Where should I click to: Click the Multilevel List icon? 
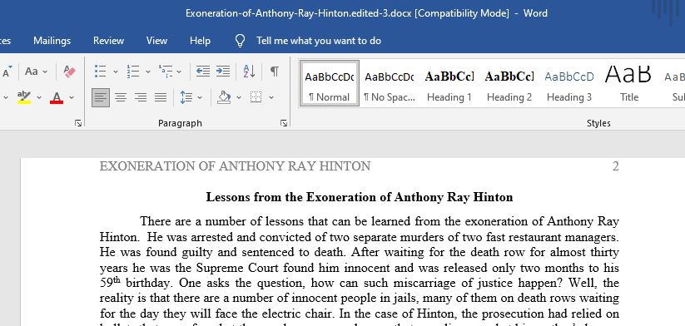(x=165, y=72)
